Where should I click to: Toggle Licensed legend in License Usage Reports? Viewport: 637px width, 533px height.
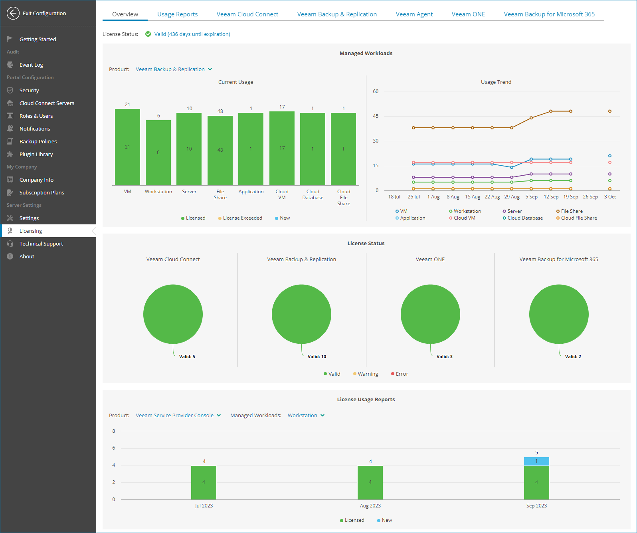[352, 520]
